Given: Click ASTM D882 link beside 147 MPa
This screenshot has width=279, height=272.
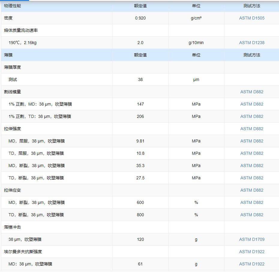Looking at the screenshot, I should [252, 104].
